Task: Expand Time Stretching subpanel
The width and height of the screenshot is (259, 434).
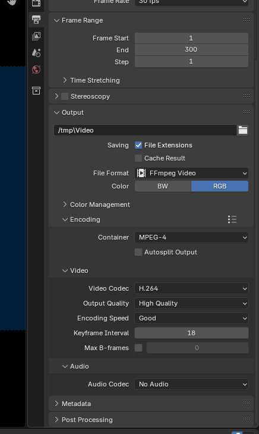Action: [65, 80]
